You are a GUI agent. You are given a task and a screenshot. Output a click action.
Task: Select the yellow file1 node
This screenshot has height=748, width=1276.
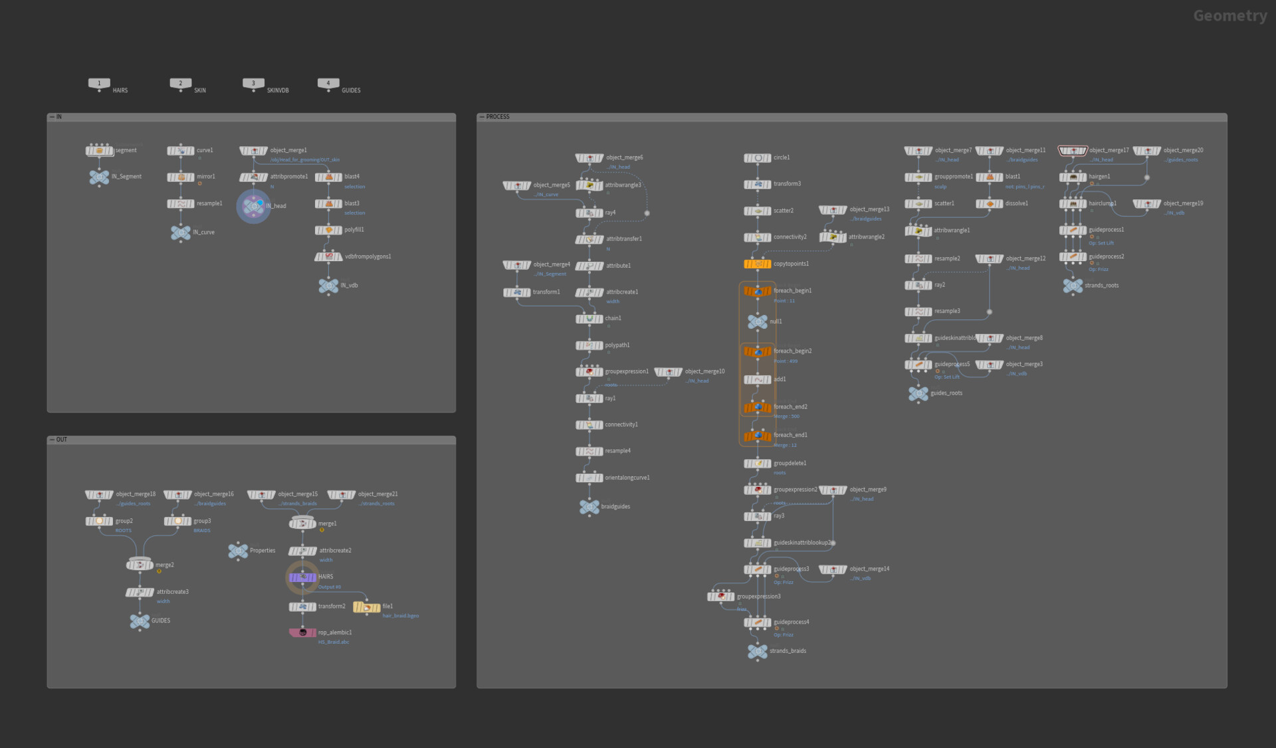pos(366,607)
